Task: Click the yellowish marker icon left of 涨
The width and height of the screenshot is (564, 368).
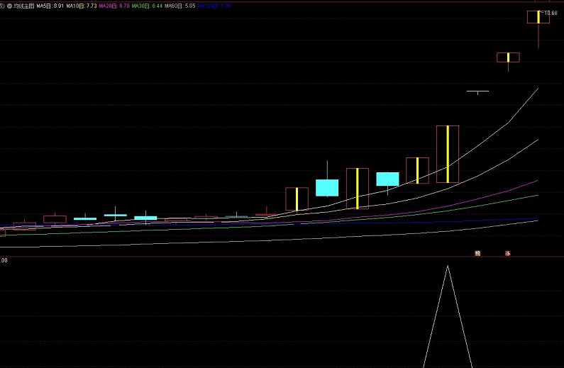Action: point(477,253)
